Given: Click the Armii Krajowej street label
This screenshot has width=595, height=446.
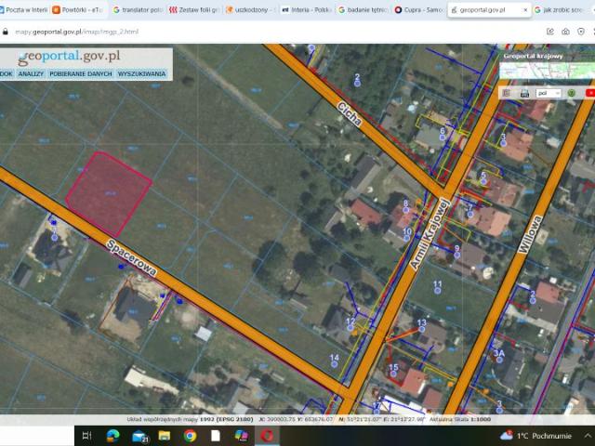Looking at the screenshot, I should pos(430,235).
